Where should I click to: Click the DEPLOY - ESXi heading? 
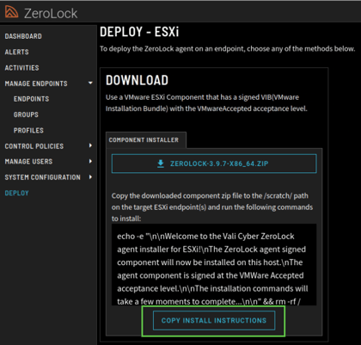139,32
